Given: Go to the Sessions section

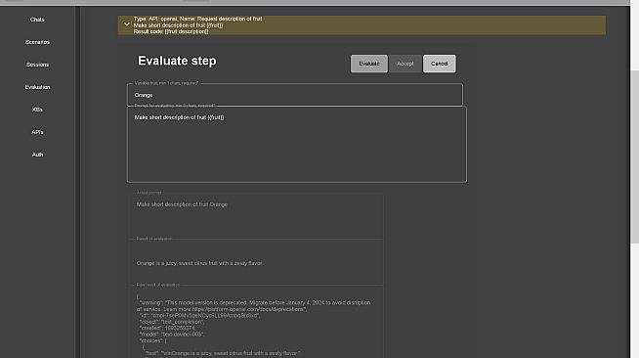Looking at the screenshot, I should click(x=37, y=65).
